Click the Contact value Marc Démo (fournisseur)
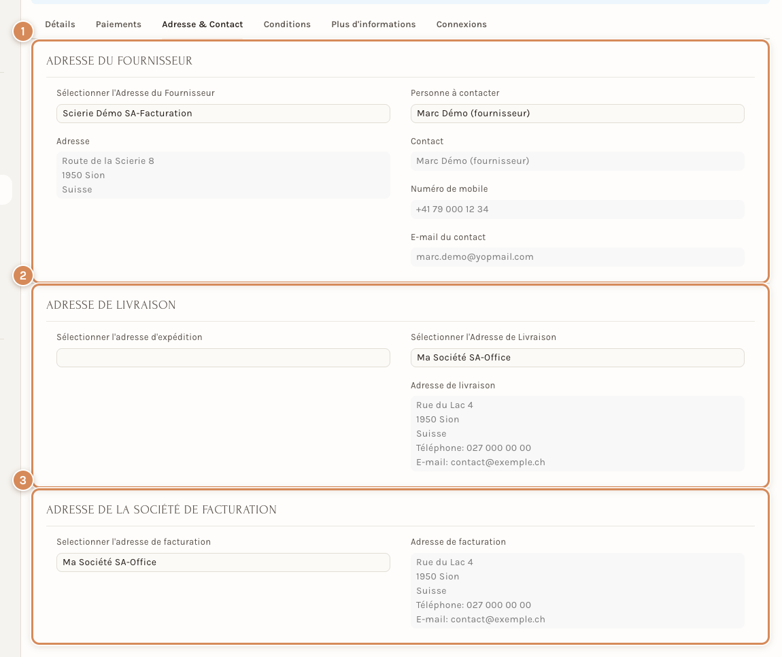782x657 pixels. (x=473, y=161)
